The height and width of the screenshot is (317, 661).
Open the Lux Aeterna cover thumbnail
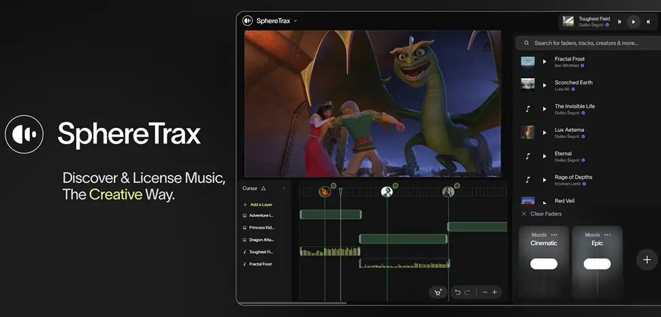click(528, 132)
